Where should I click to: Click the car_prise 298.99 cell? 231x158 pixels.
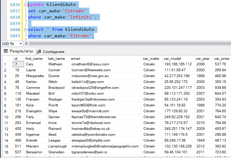coord(222,135)
